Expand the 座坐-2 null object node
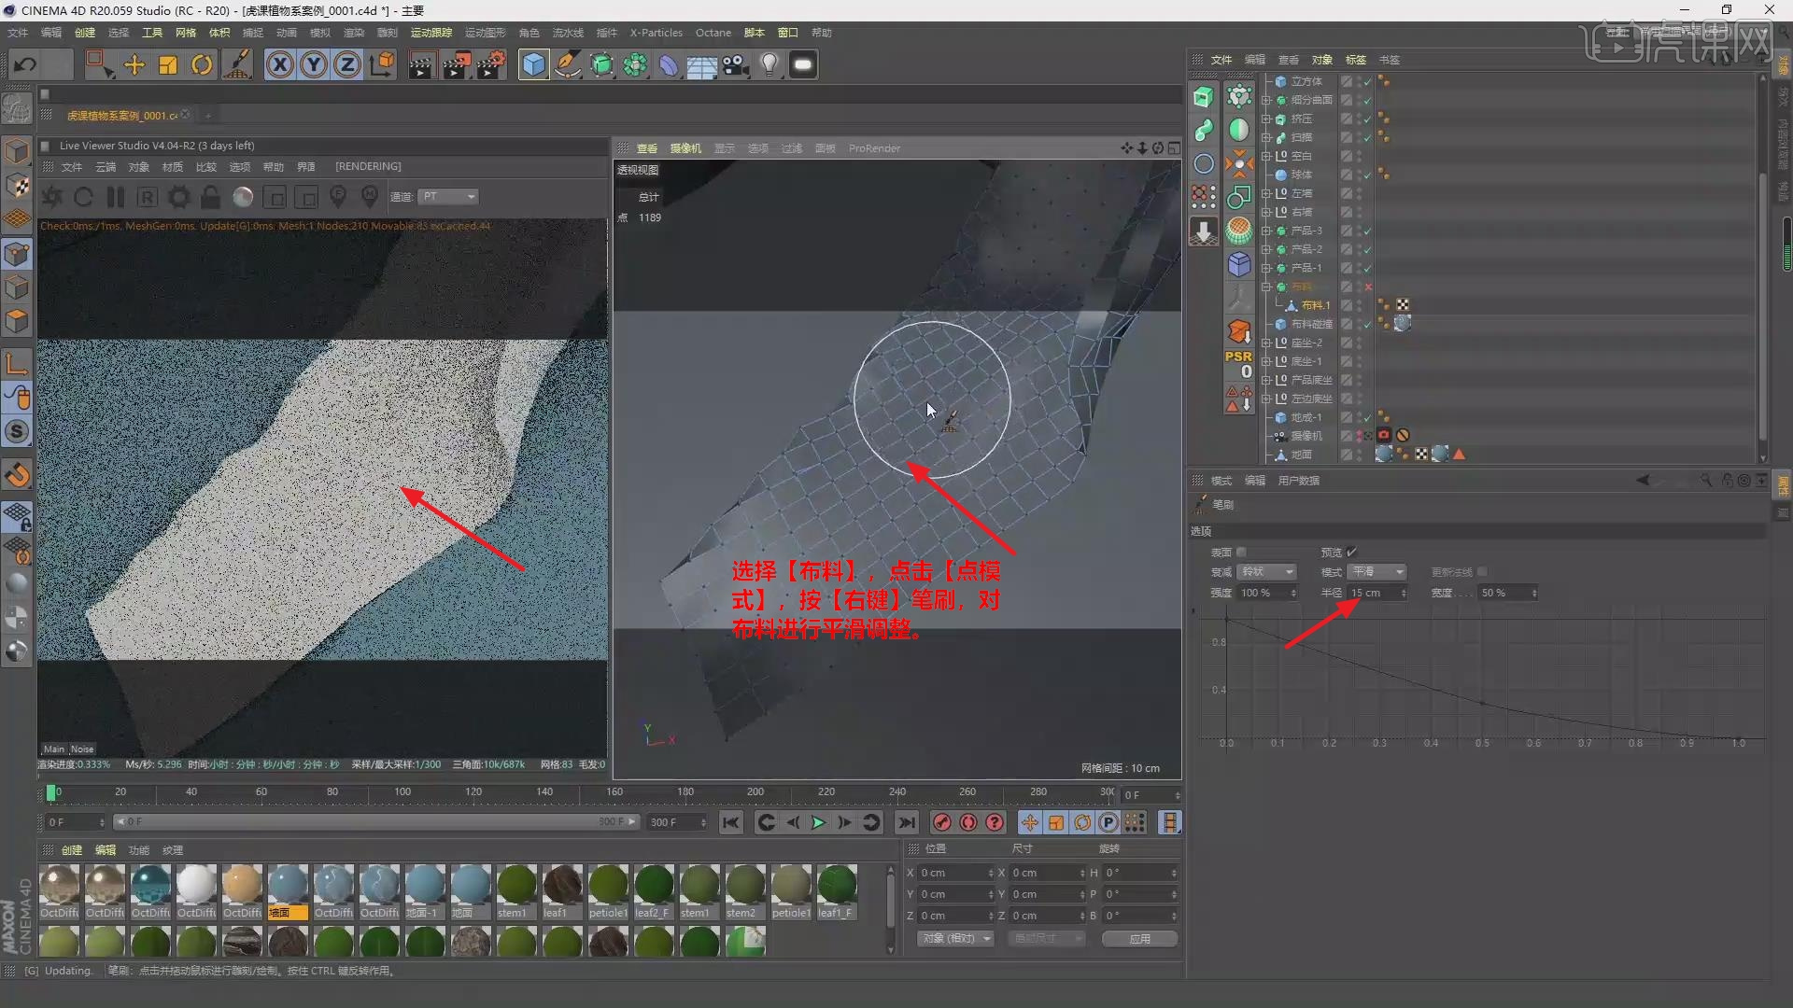 [1266, 343]
